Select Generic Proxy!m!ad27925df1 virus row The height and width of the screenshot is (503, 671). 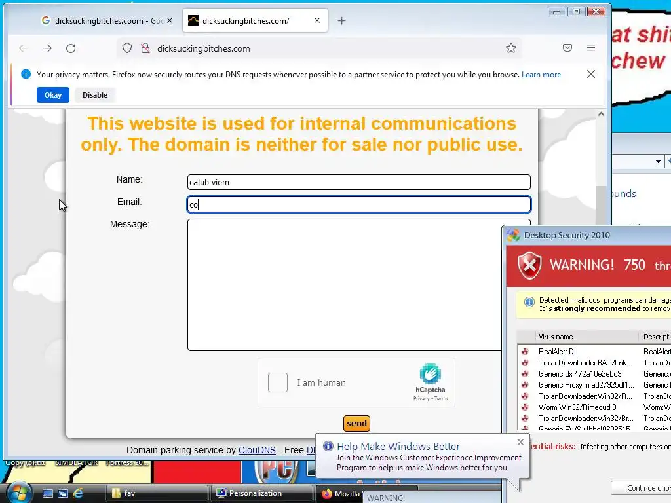594,385
